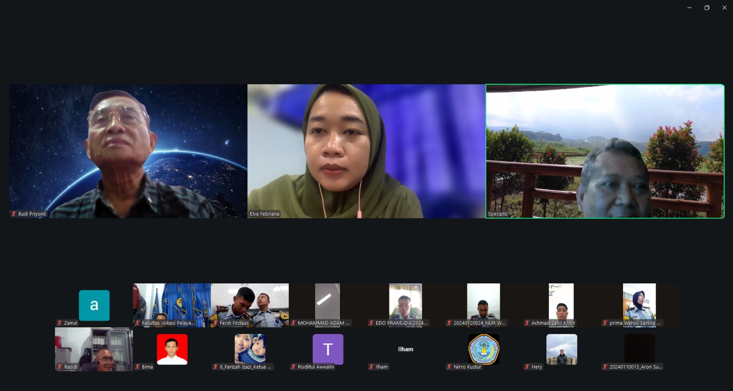The image size is (733, 391).
Task: Select Elva Febriana's video tile
Action: tap(366, 151)
